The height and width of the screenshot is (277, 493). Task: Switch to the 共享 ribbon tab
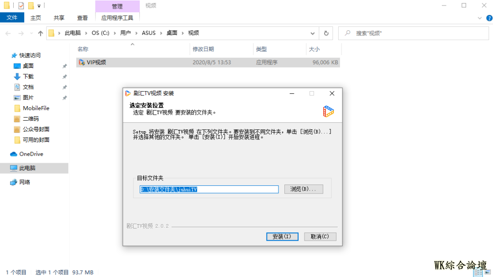click(x=59, y=18)
